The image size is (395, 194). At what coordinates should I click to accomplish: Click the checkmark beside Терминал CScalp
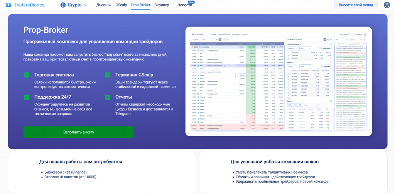108,75
